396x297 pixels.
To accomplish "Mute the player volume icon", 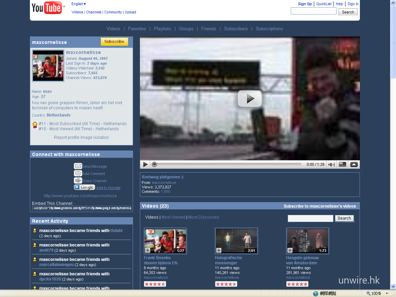I will 331,164.
